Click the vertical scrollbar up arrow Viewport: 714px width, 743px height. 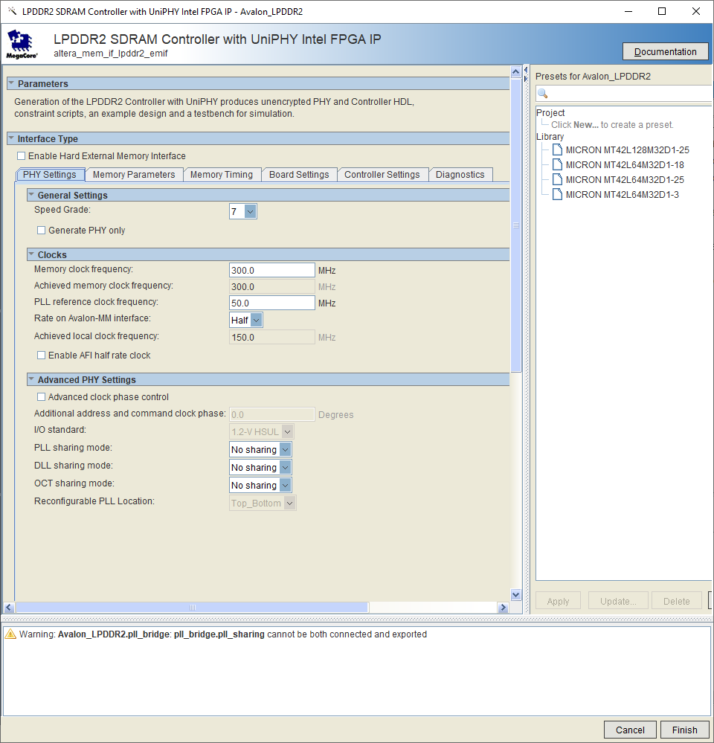(516, 71)
